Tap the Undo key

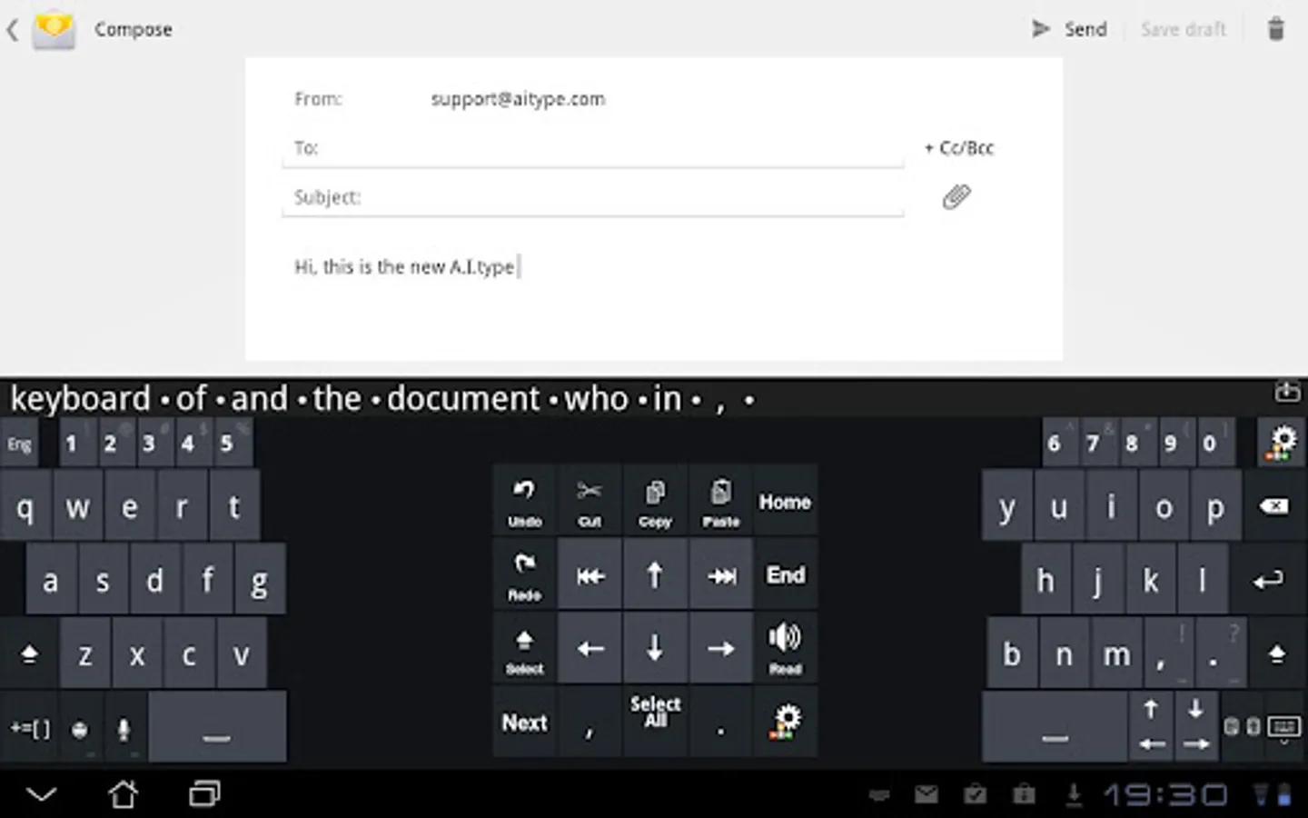coord(525,501)
